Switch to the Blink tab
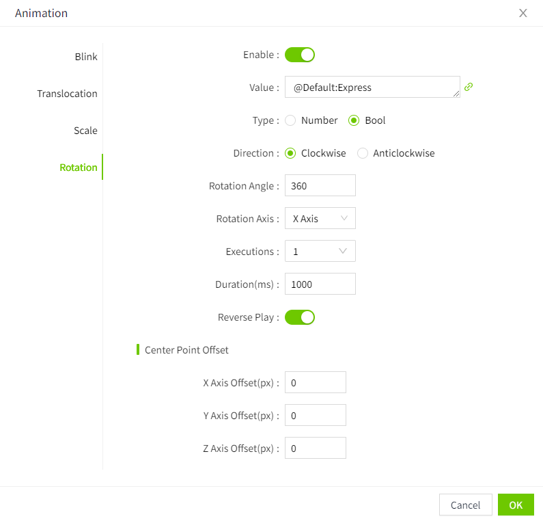 pyautogui.click(x=86, y=57)
